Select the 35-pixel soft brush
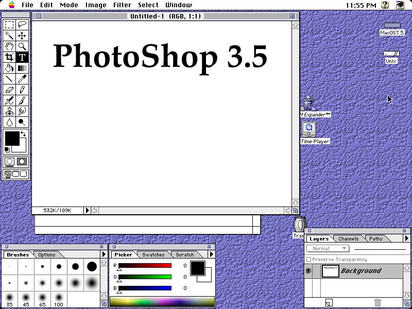The height and width of the screenshot is (309, 412). (10, 300)
